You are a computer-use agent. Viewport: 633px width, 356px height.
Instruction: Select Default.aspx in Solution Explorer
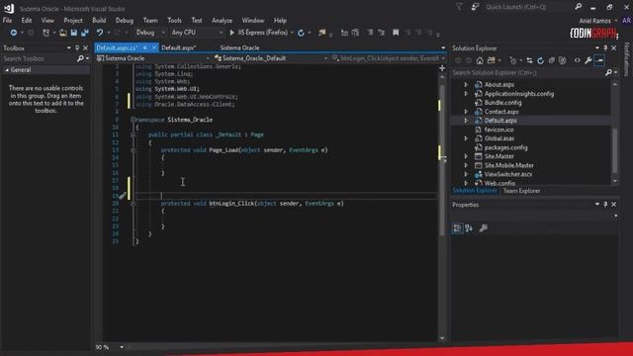500,121
